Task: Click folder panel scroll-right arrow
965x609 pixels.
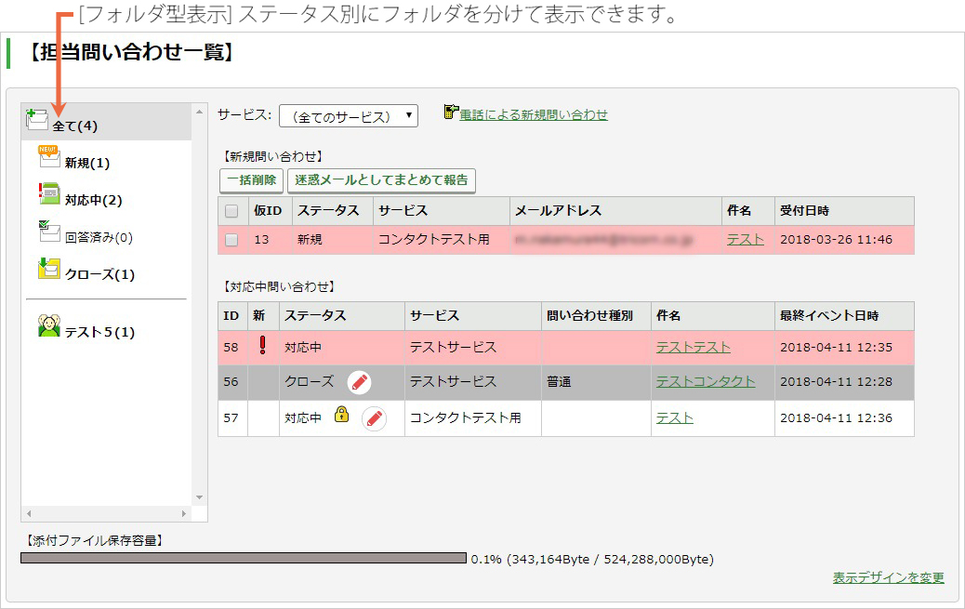Action: pyautogui.click(x=183, y=513)
